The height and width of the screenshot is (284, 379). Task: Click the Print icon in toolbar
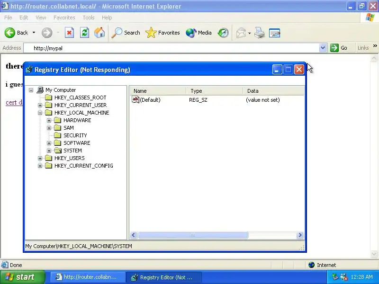[x=260, y=33]
